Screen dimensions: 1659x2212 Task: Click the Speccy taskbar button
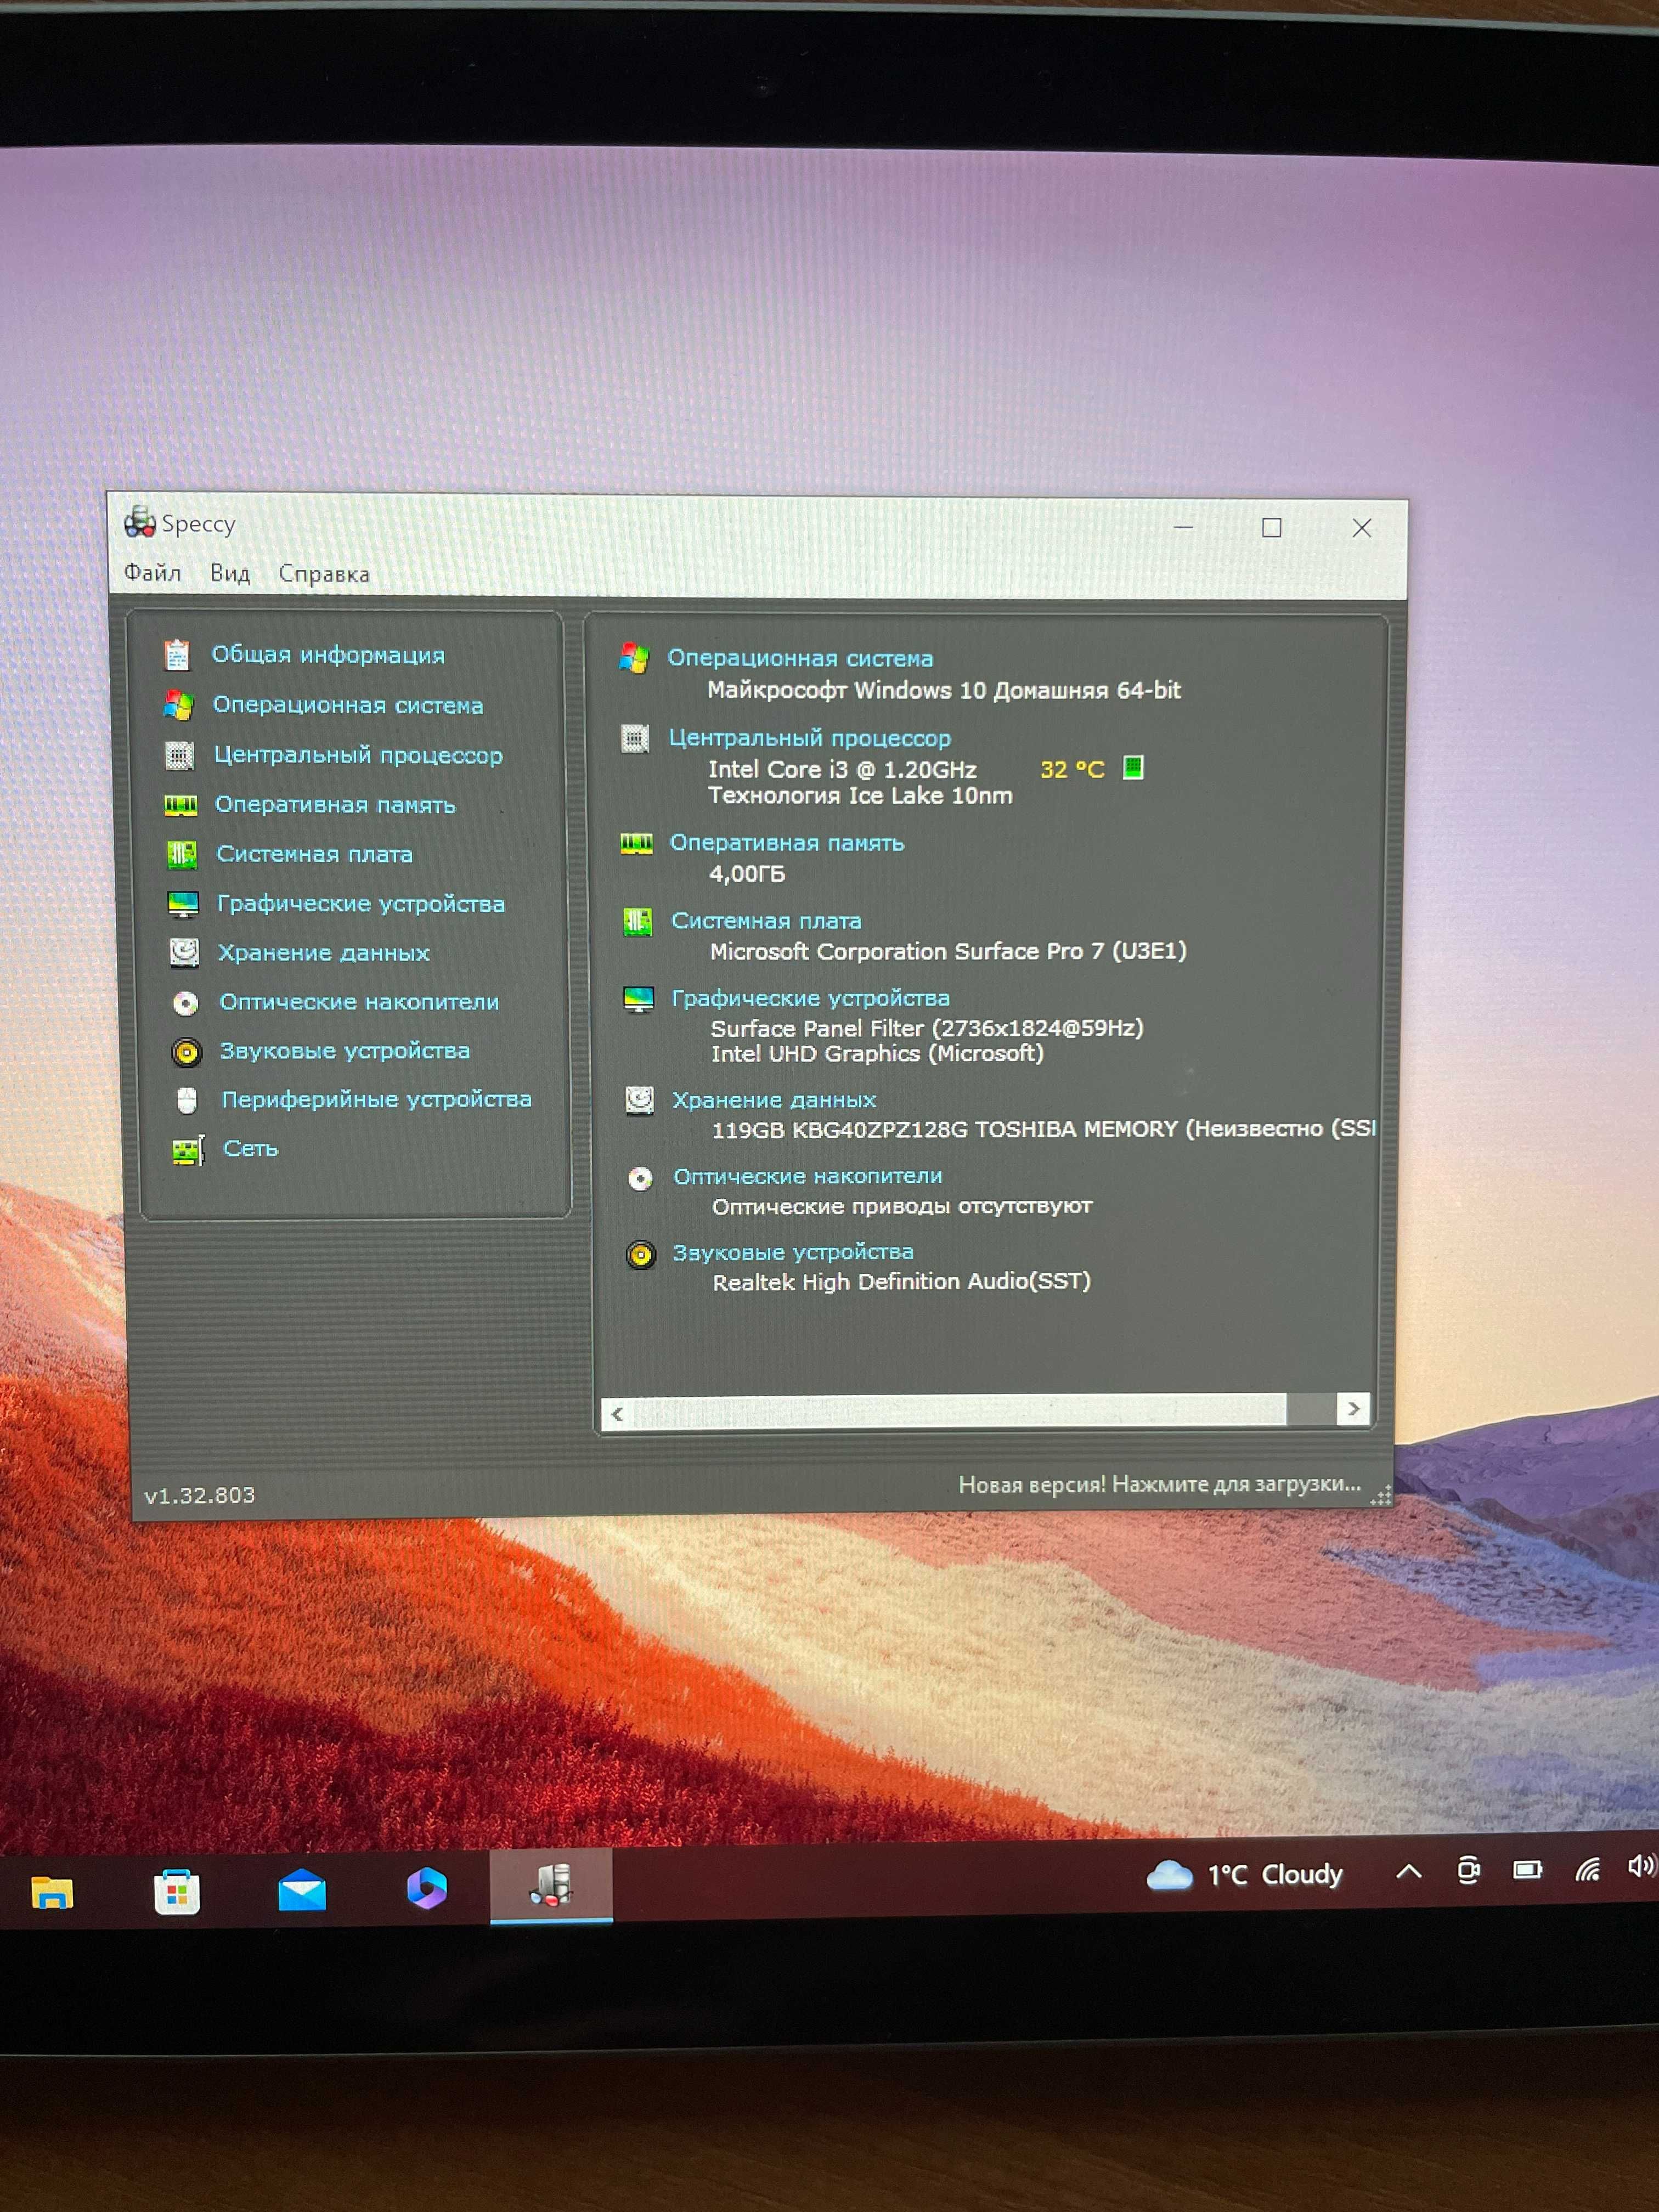point(551,1885)
